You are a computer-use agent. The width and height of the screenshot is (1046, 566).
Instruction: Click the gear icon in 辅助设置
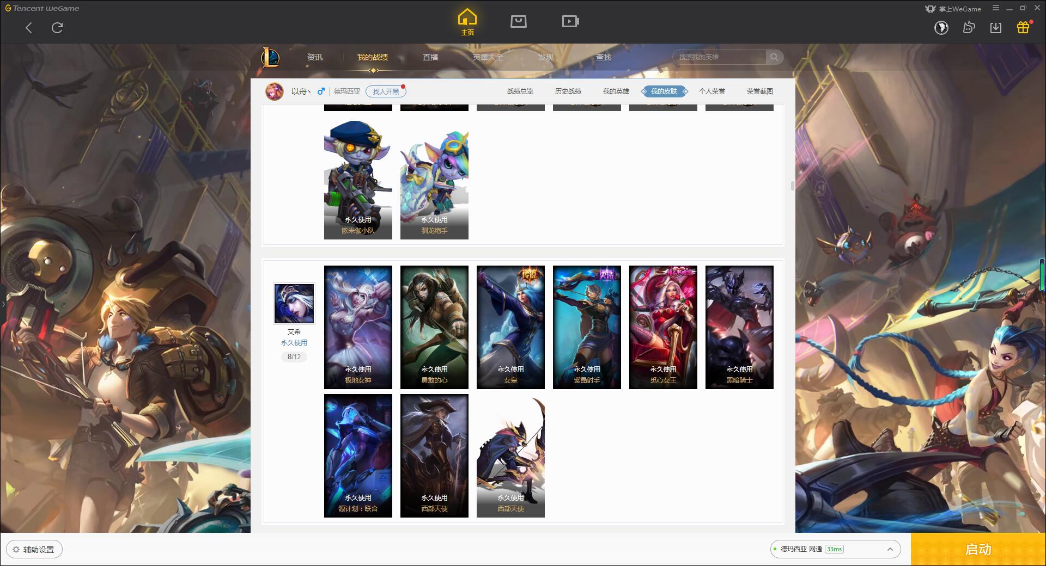click(x=16, y=550)
